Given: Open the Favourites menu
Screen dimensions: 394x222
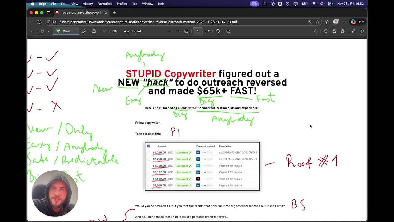Looking at the screenshot, I should point(105,4).
